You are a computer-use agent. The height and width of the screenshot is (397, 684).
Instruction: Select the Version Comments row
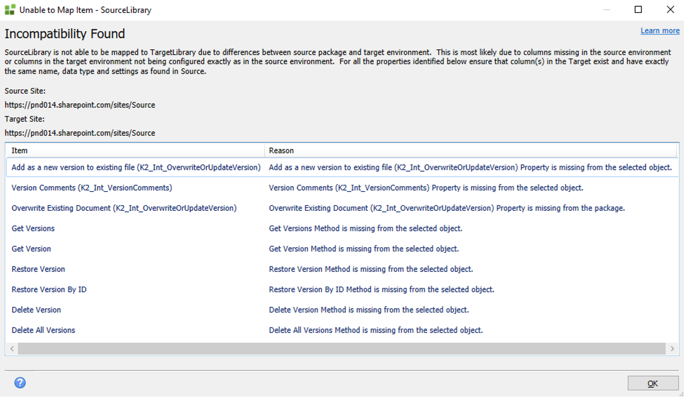[92, 188]
